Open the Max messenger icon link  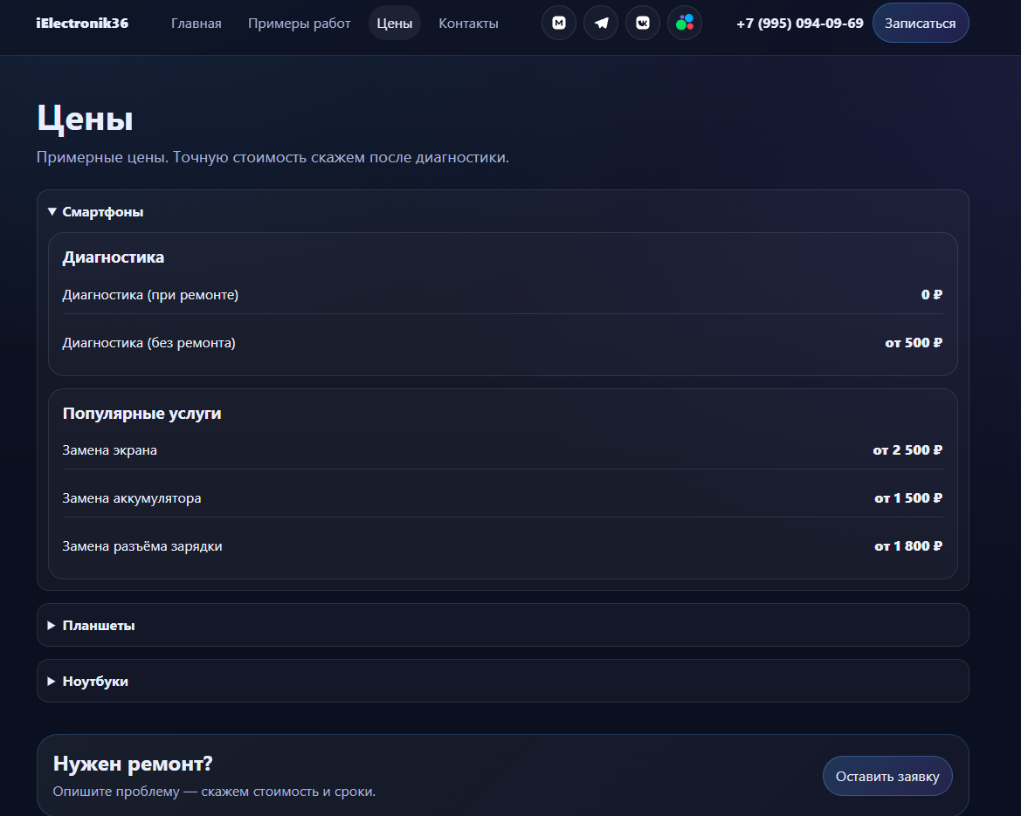(558, 24)
